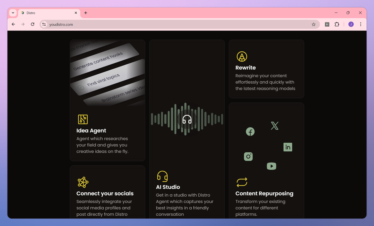Click the LinkedIn icon
The height and width of the screenshot is (226, 374).
[288, 147]
